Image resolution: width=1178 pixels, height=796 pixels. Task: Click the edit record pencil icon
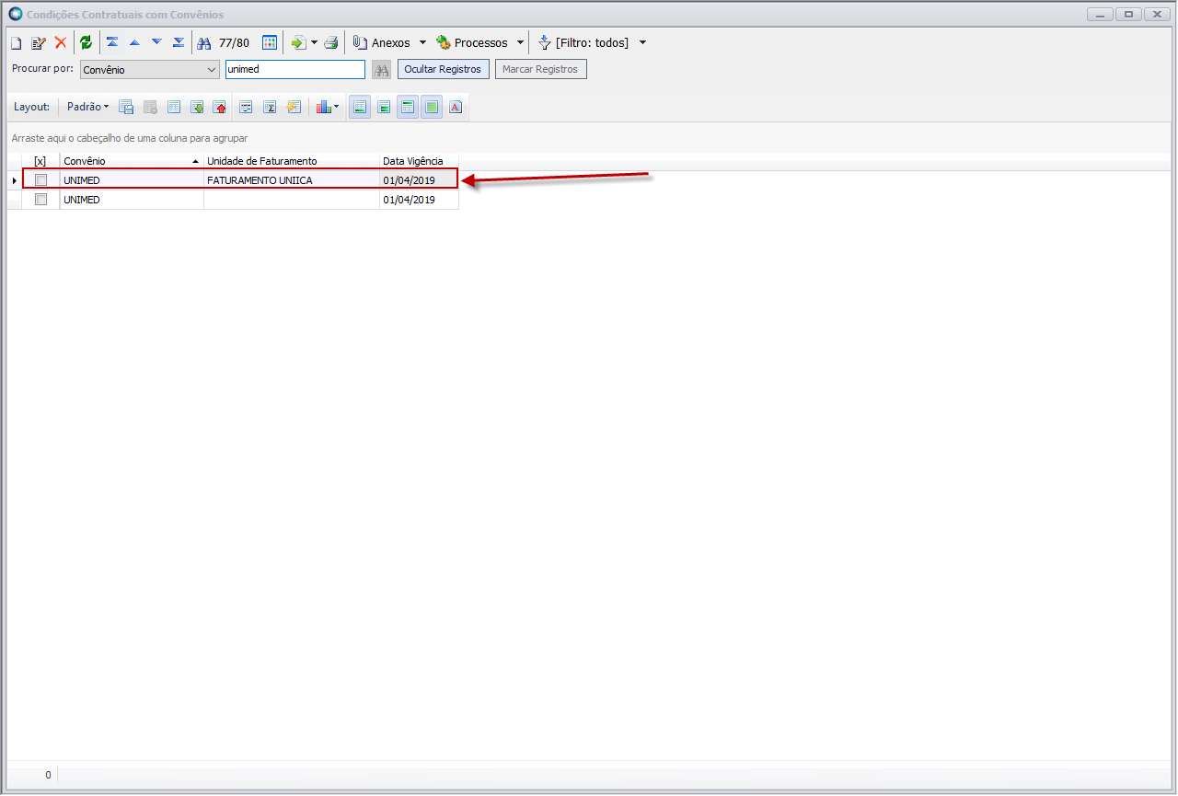coord(38,42)
